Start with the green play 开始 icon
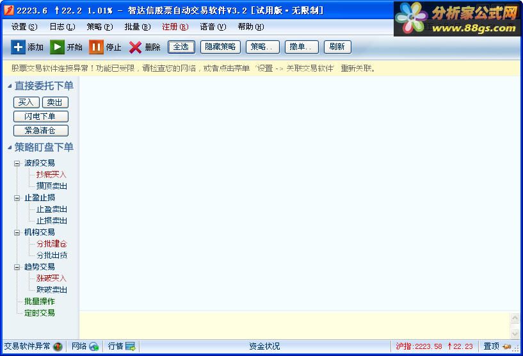523x356 pixels. [x=57, y=47]
